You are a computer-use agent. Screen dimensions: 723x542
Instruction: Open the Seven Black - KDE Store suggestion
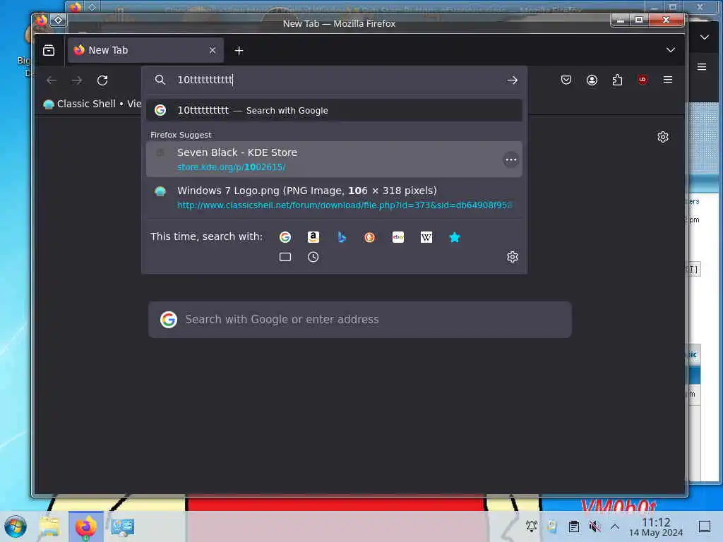(x=334, y=159)
